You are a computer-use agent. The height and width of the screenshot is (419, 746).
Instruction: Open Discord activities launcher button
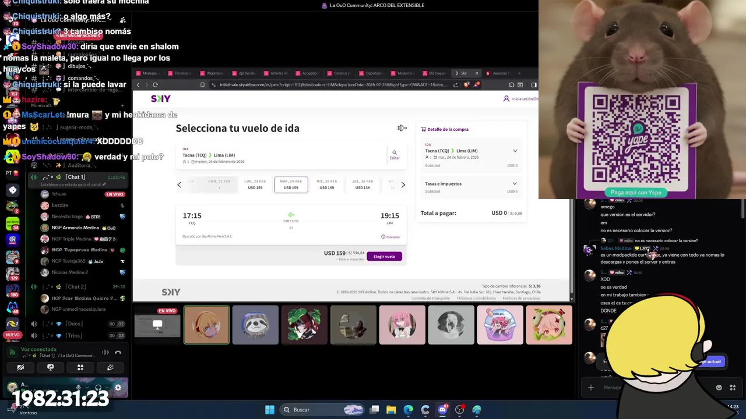(x=80, y=367)
